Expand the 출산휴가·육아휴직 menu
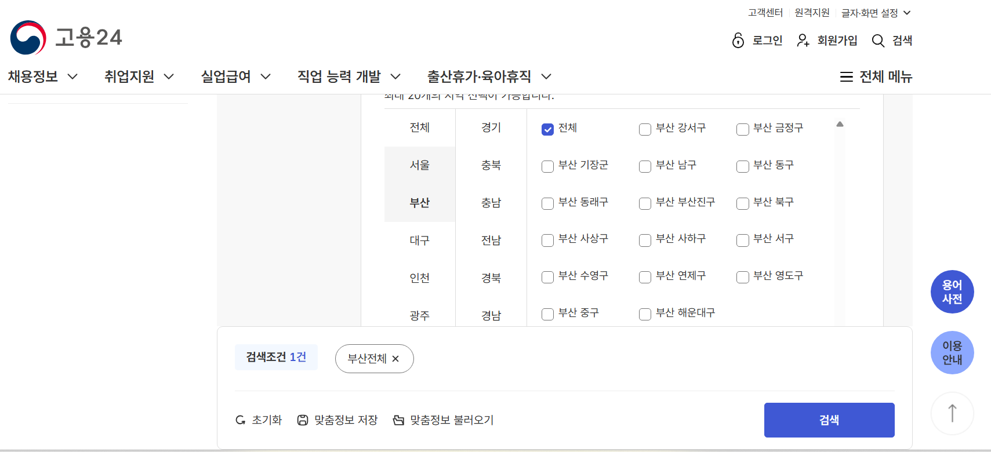991x452 pixels. click(489, 76)
